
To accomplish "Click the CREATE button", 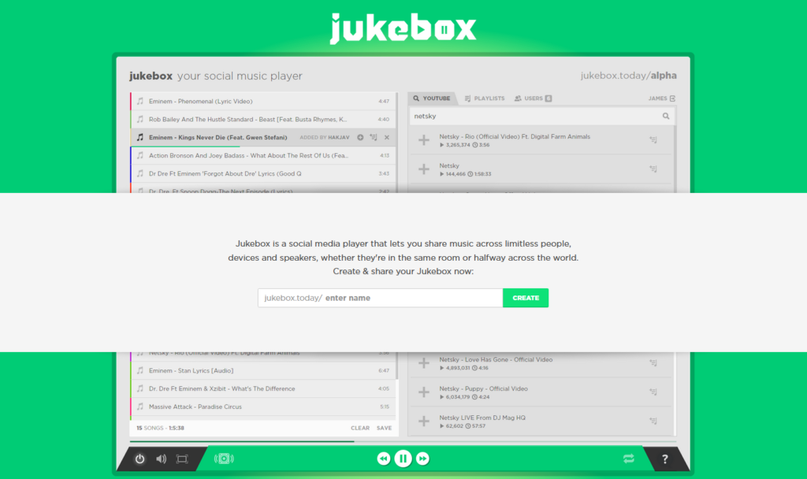I will (x=526, y=298).
